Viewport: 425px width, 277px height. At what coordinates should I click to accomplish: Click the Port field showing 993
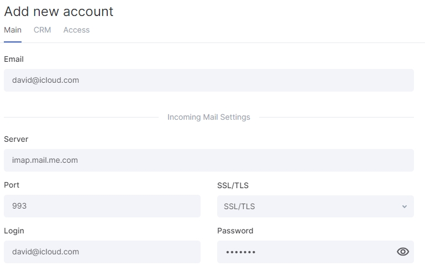(102, 206)
